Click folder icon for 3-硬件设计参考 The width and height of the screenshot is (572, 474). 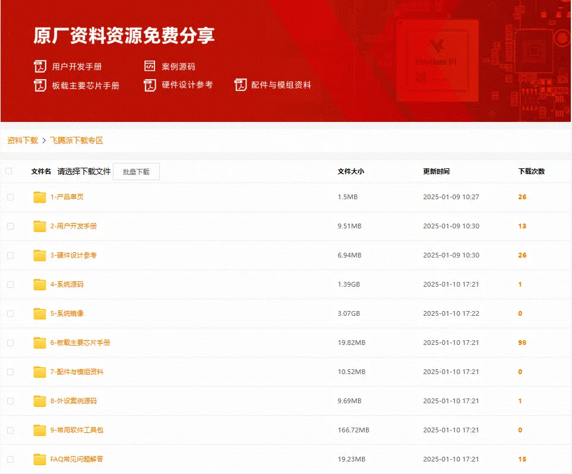(x=40, y=255)
